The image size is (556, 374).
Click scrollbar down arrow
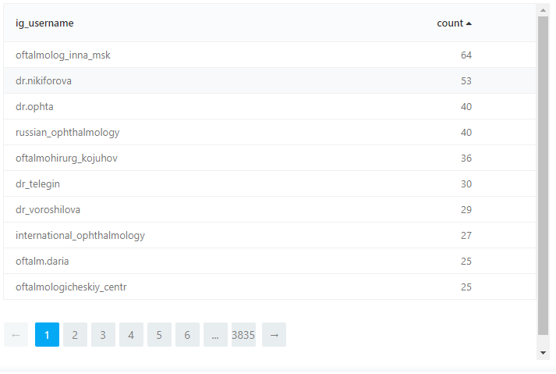click(544, 353)
